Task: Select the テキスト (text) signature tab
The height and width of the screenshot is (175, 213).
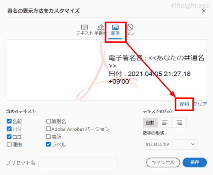Action: [84, 30]
